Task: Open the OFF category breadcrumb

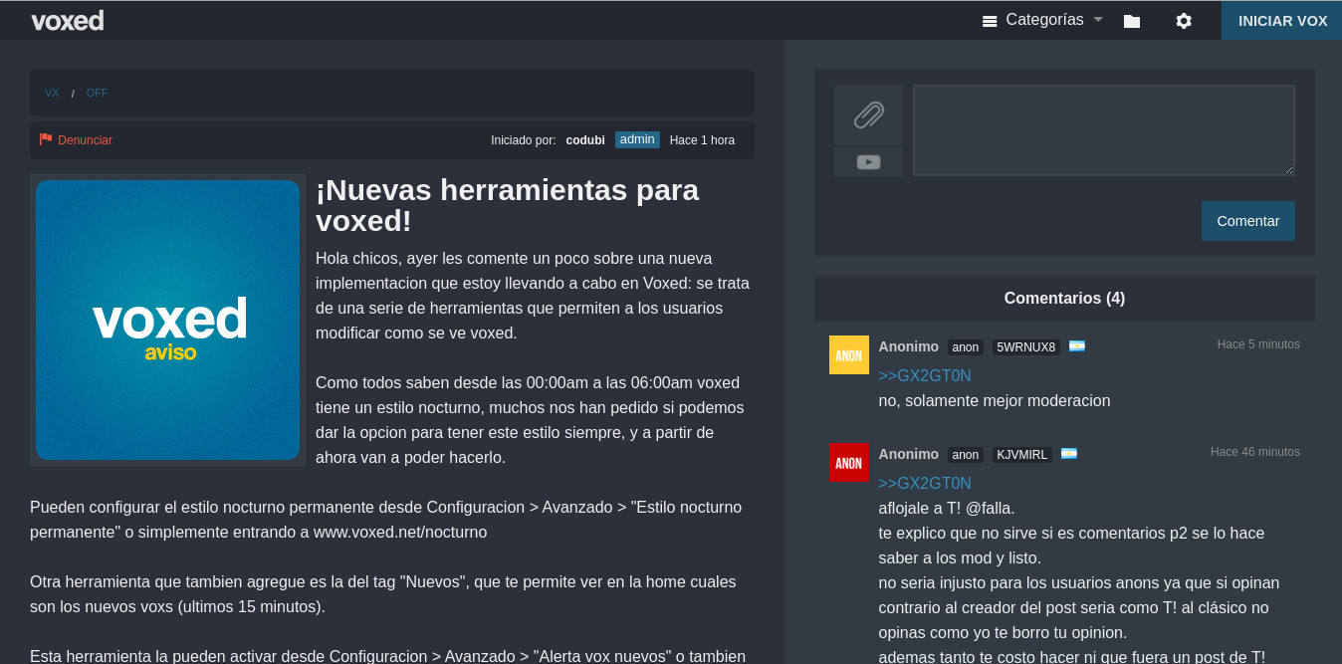Action: [97, 93]
